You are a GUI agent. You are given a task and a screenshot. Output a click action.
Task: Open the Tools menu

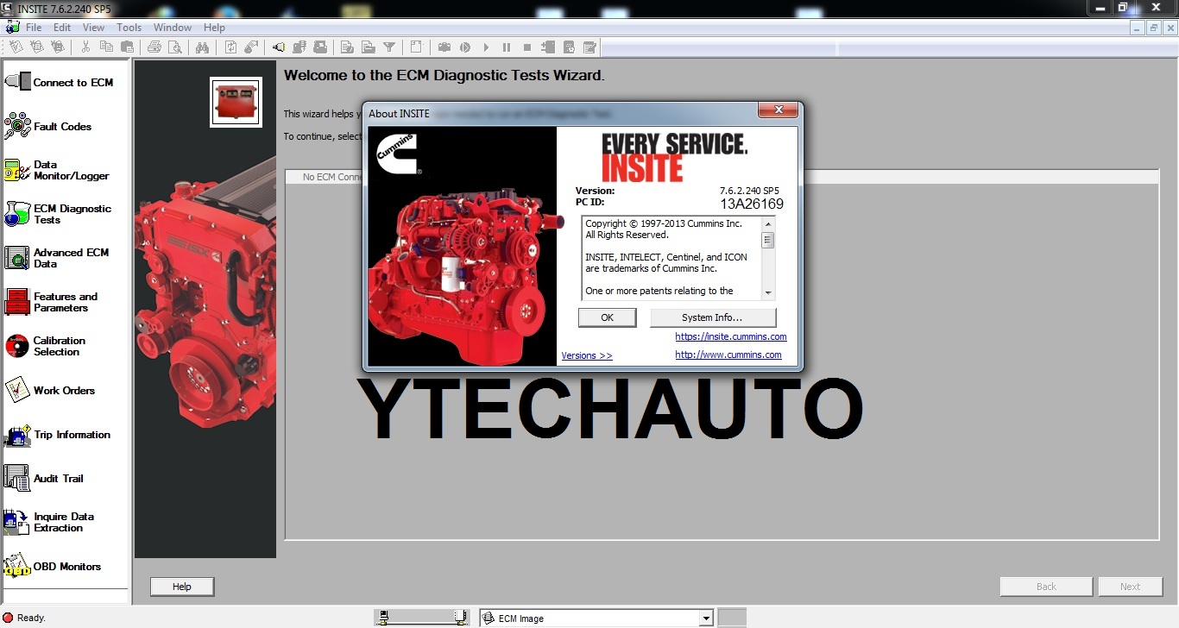(x=129, y=27)
